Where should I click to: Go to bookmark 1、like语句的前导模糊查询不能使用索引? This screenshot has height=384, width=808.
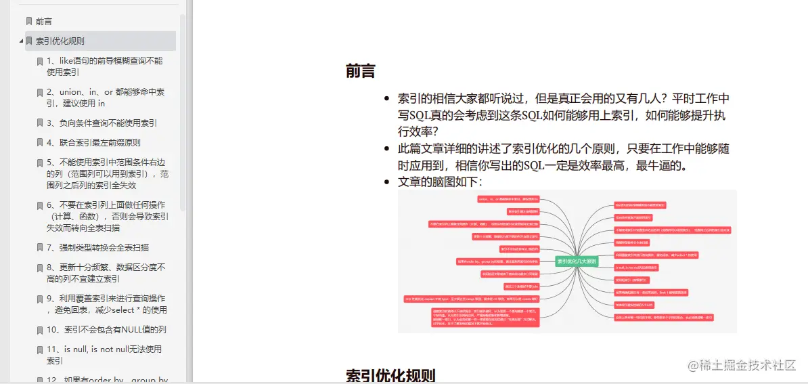pos(105,66)
